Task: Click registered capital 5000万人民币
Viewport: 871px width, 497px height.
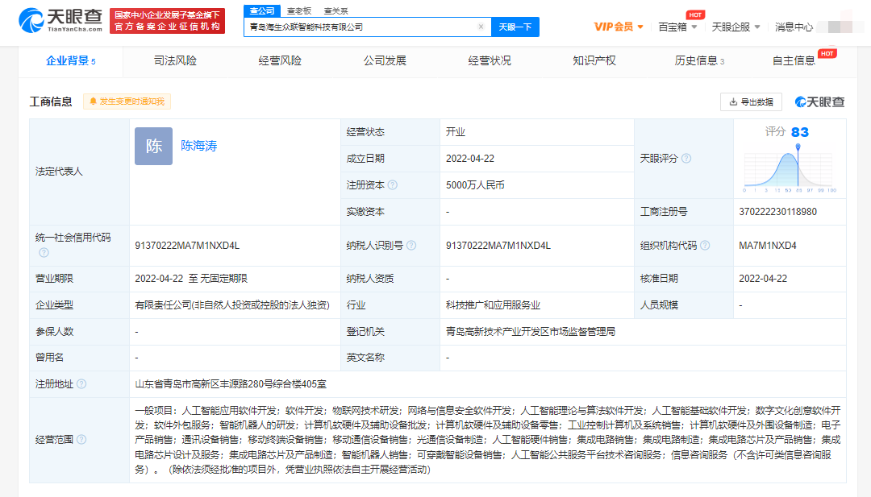Action: tap(475, 184)
